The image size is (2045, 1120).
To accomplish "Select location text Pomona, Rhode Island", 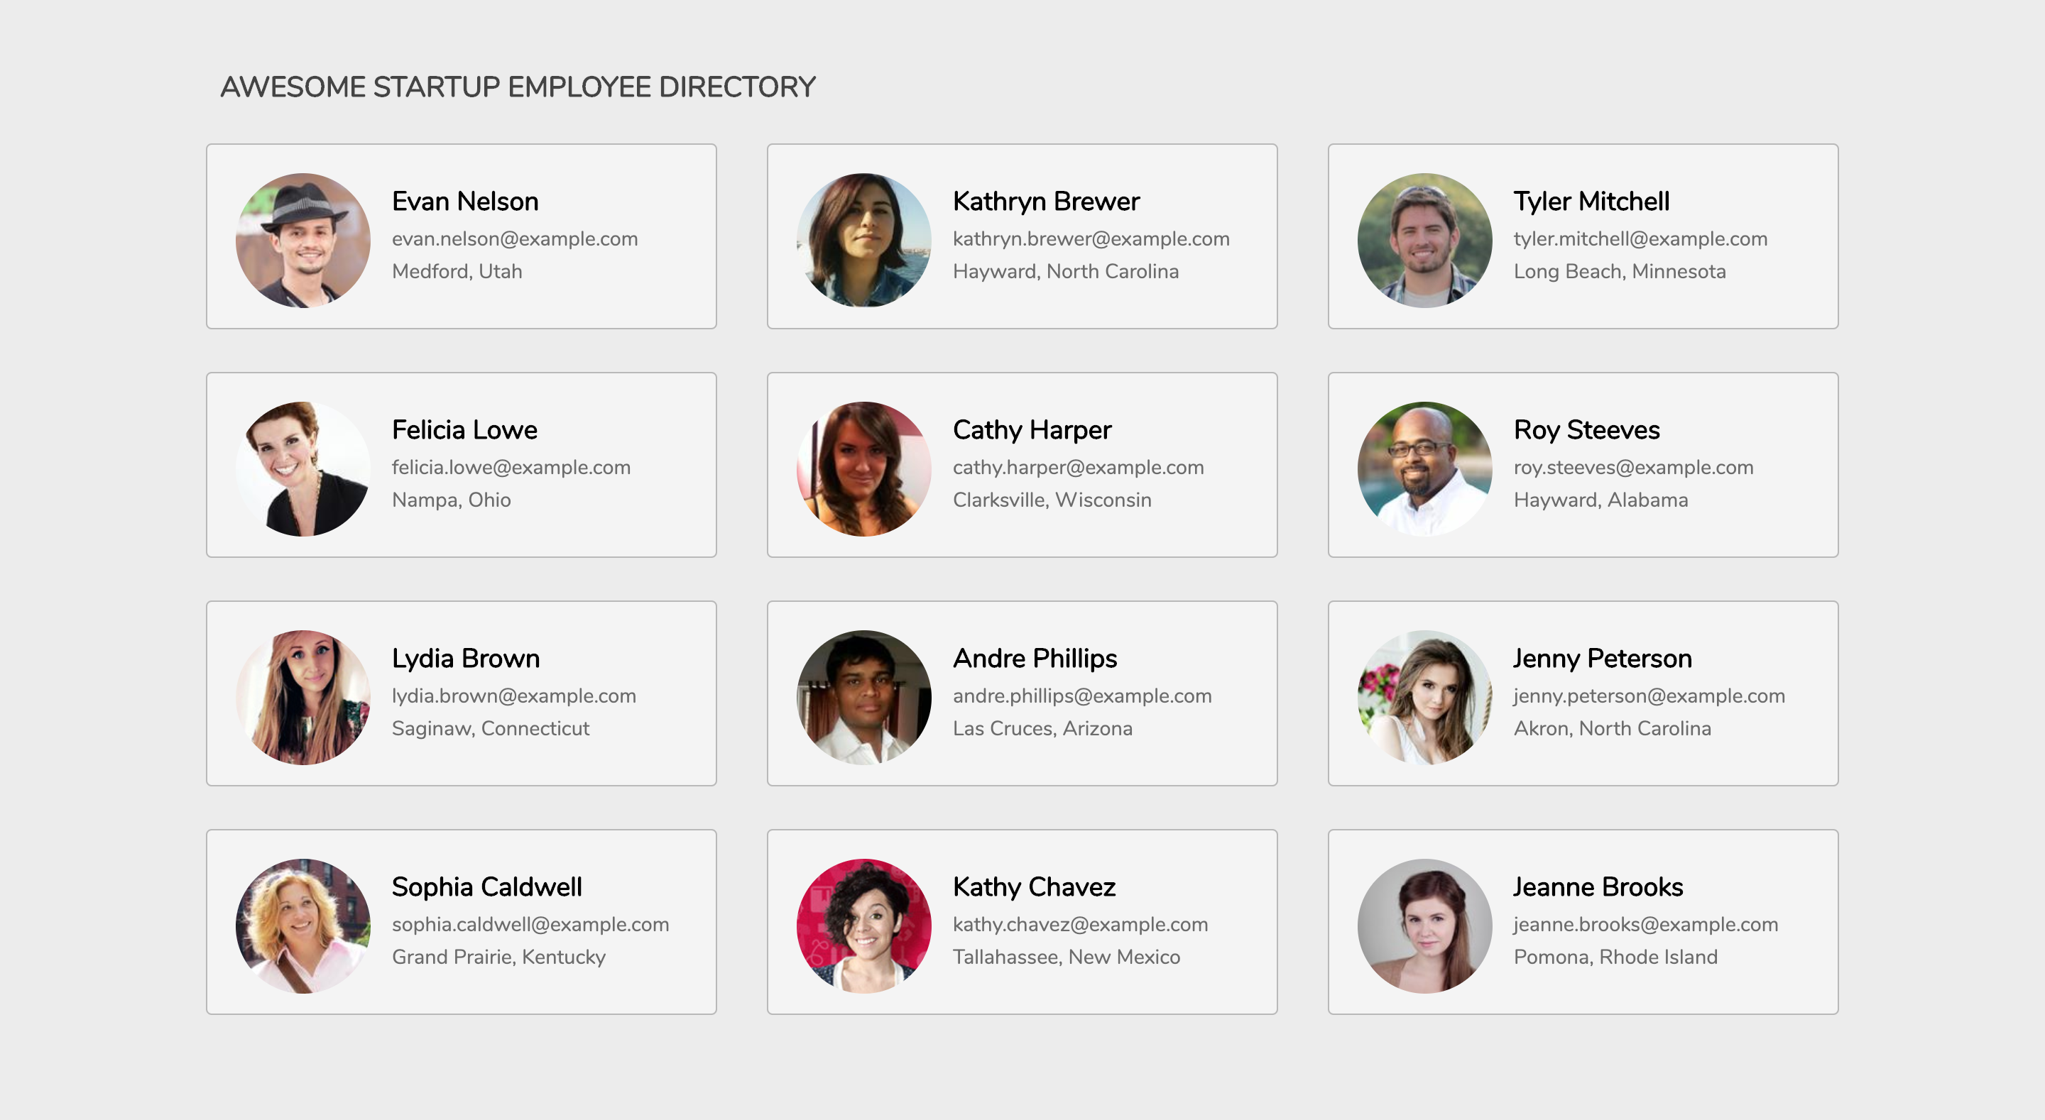I will click(x=1616, y=957).
